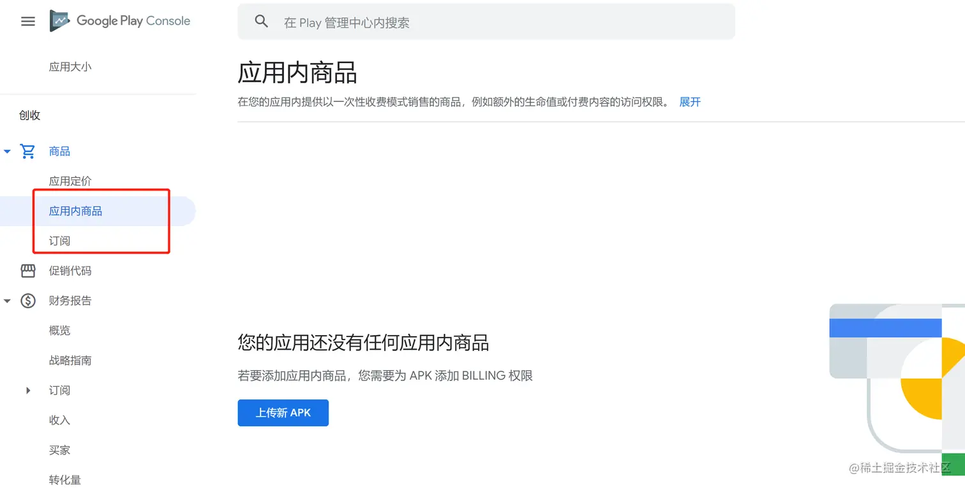Collapse the 财务报告 section arrow
Screen dimensions: 965x488
[8, 301]
